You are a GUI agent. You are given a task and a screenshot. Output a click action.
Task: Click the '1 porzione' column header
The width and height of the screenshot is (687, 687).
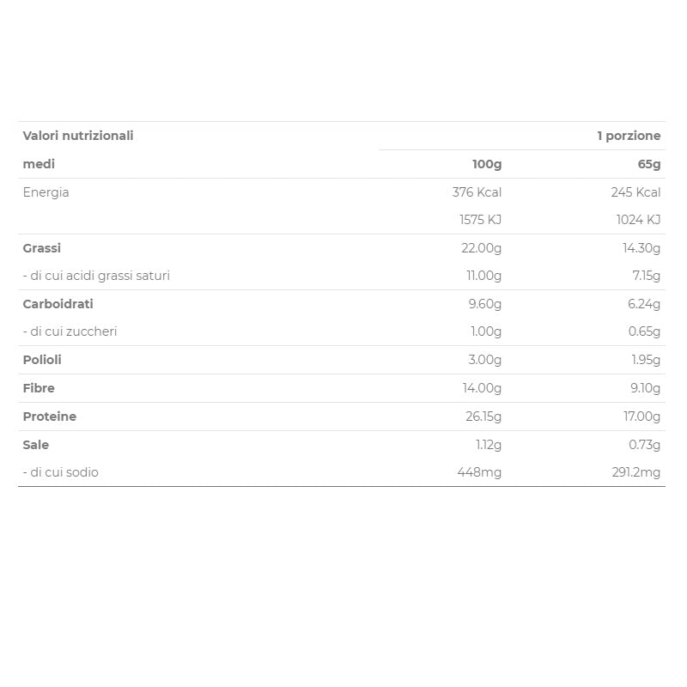(629, 136)
